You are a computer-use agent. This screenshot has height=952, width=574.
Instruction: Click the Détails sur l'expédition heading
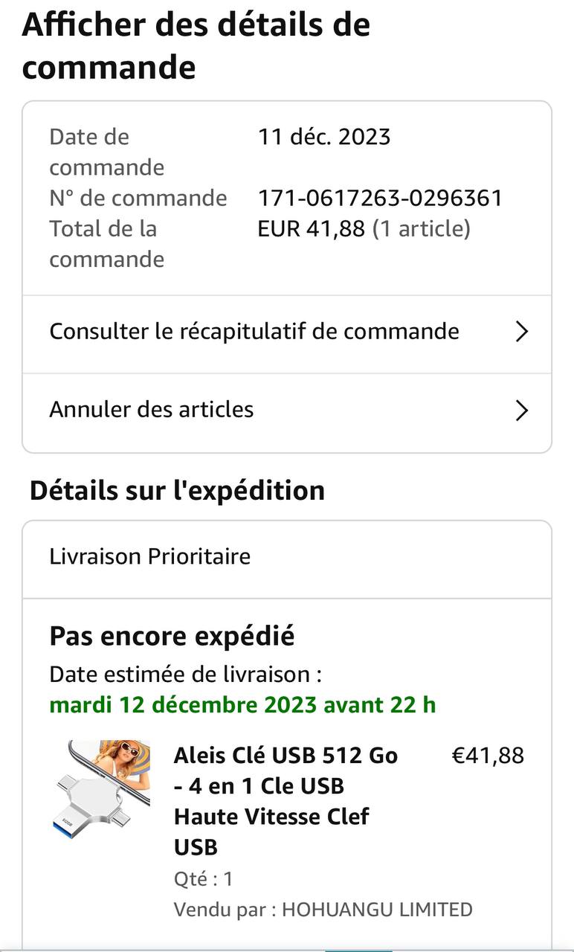tap(177, 491)
